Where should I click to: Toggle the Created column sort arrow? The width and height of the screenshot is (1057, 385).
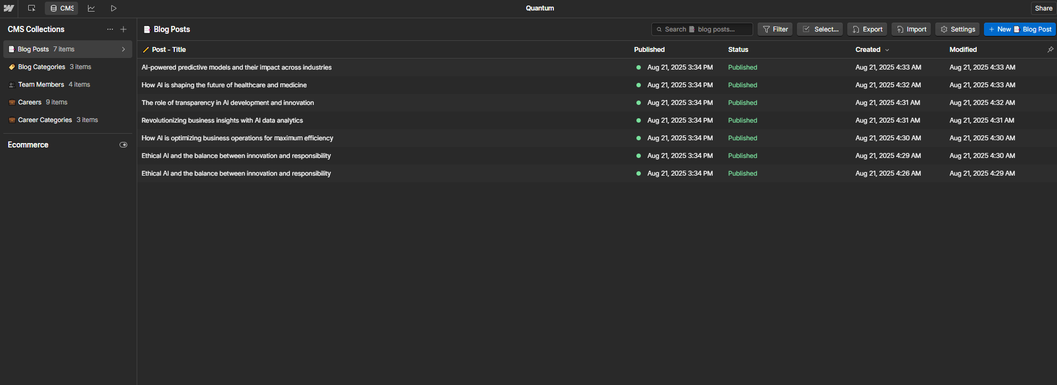[887, 50]
